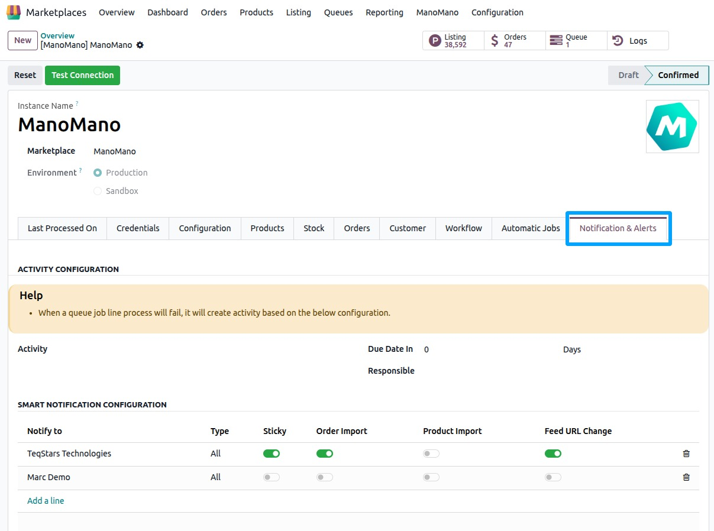Toggle Order Import for Marc Demo

325,477
